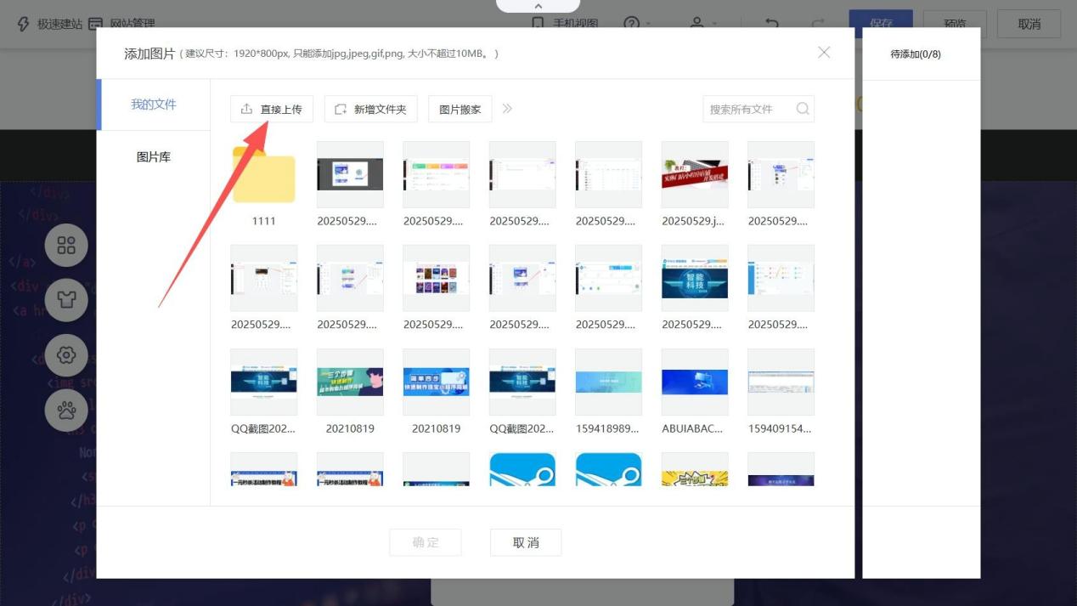Click the magnifier search icon
This screenshot has height=606, width=1077.
pyautogui.click(x=803, y=109)
